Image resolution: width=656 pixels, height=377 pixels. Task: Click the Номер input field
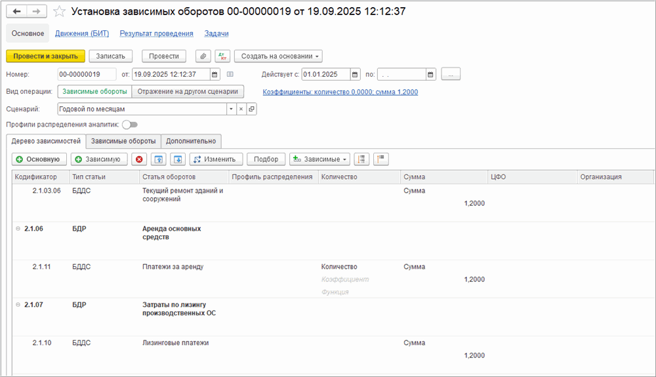tap(87, 74)
